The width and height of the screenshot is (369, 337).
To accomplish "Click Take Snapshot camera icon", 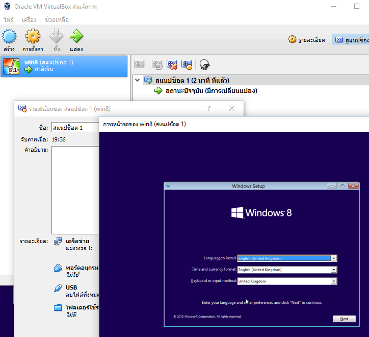I will click(139, 64).
